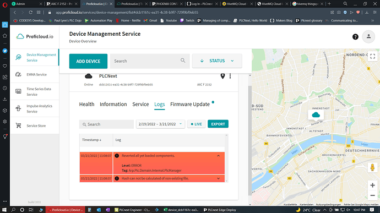380x213 pixels.
Task: Show hidden system tray icons
Action: (x=325, y=210)
